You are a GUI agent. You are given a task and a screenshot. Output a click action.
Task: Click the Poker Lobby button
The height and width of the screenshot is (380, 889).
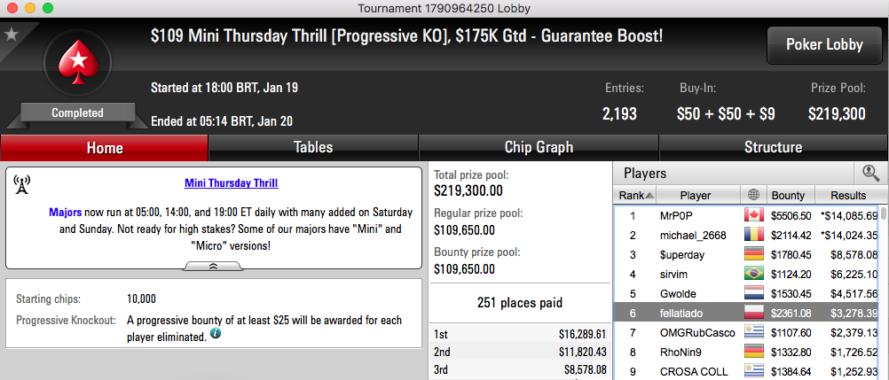pos(824,45)
